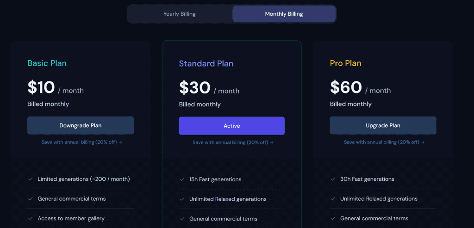Open Pro Plan annual billing savings link

coord(384,142)
